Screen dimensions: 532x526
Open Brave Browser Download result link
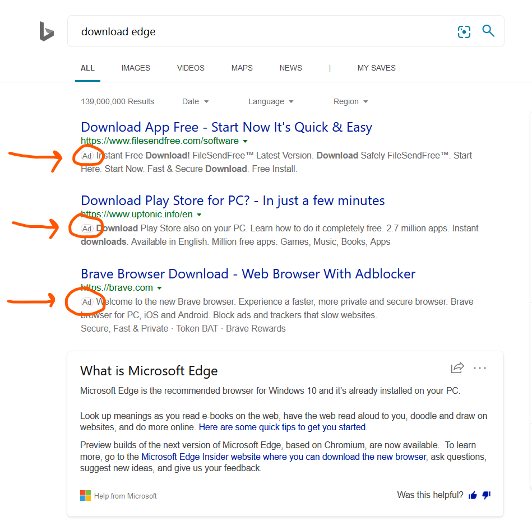[248, 274]
